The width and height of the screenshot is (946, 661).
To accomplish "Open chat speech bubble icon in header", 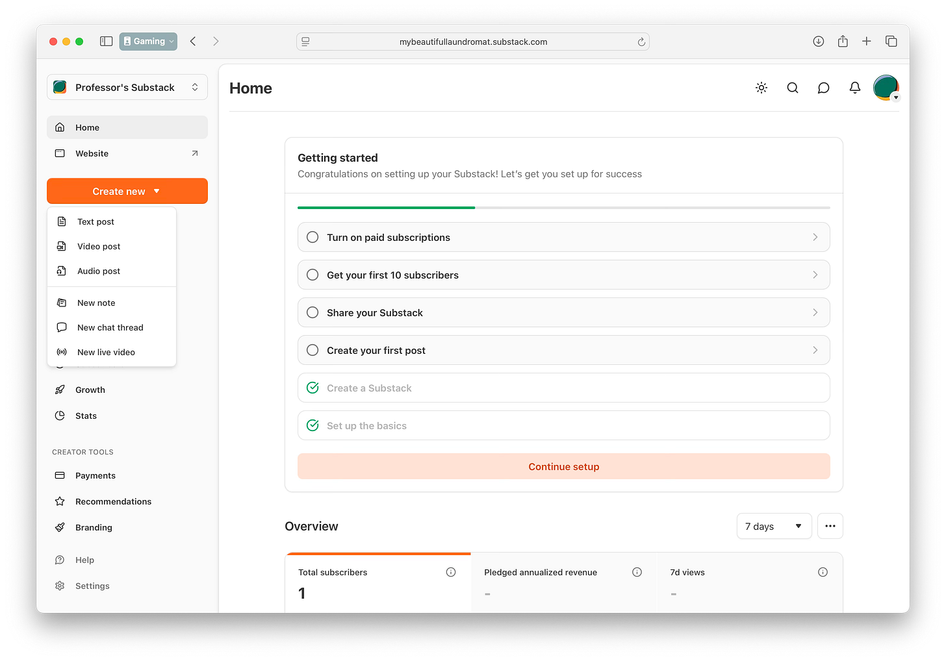I will 823,88.
